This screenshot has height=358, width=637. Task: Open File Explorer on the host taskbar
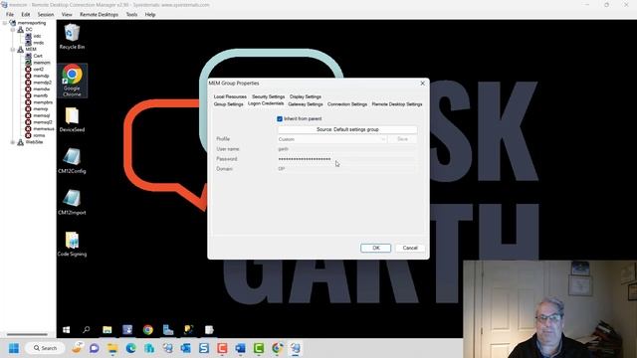tap(112, 348)
